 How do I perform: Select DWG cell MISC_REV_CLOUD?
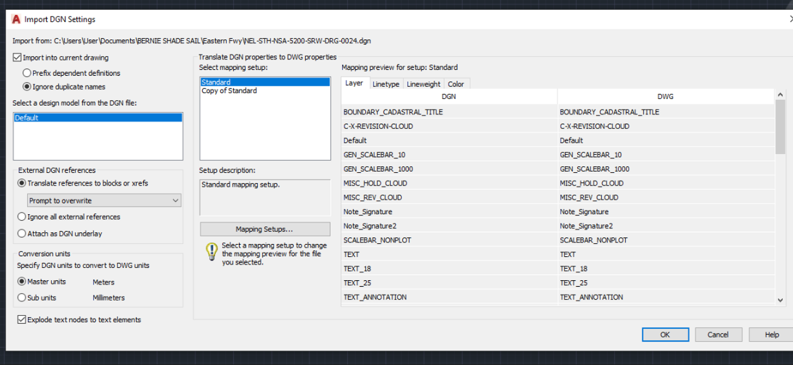pos(665,197)
